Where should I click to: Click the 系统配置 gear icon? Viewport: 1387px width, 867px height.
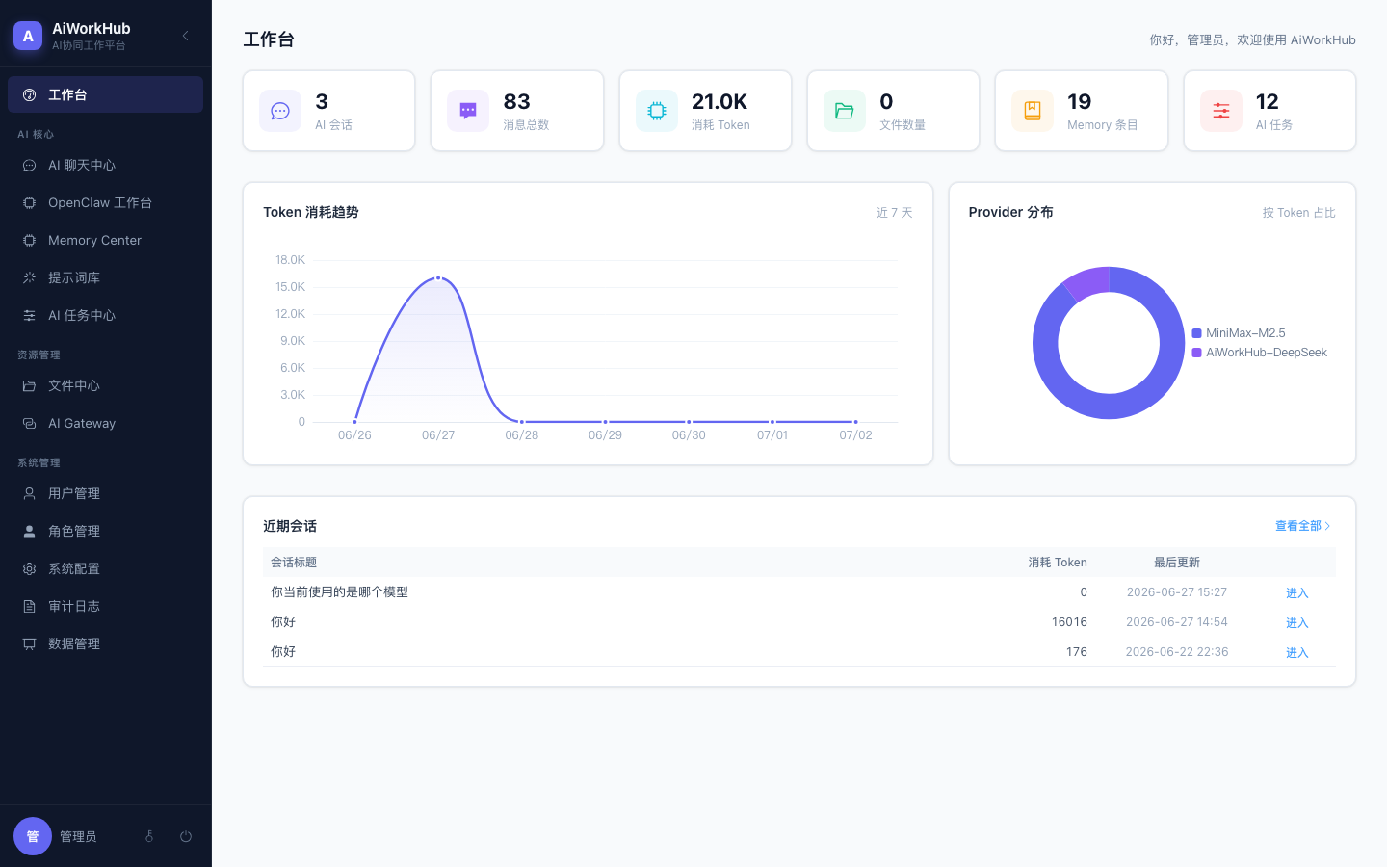[x=29, y=568]
